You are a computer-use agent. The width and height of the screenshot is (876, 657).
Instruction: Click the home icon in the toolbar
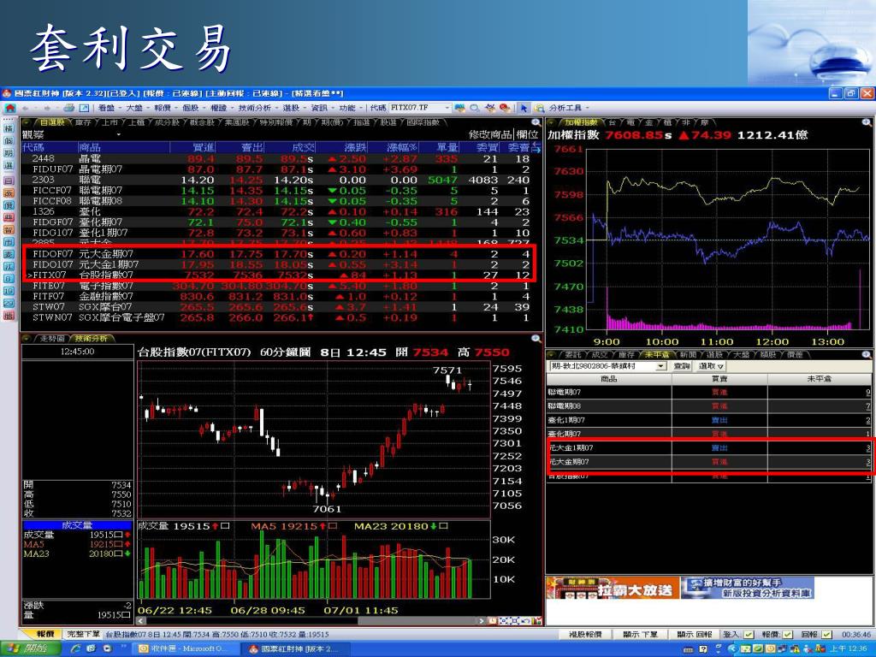pyautogui.click(x=10, y=108)
